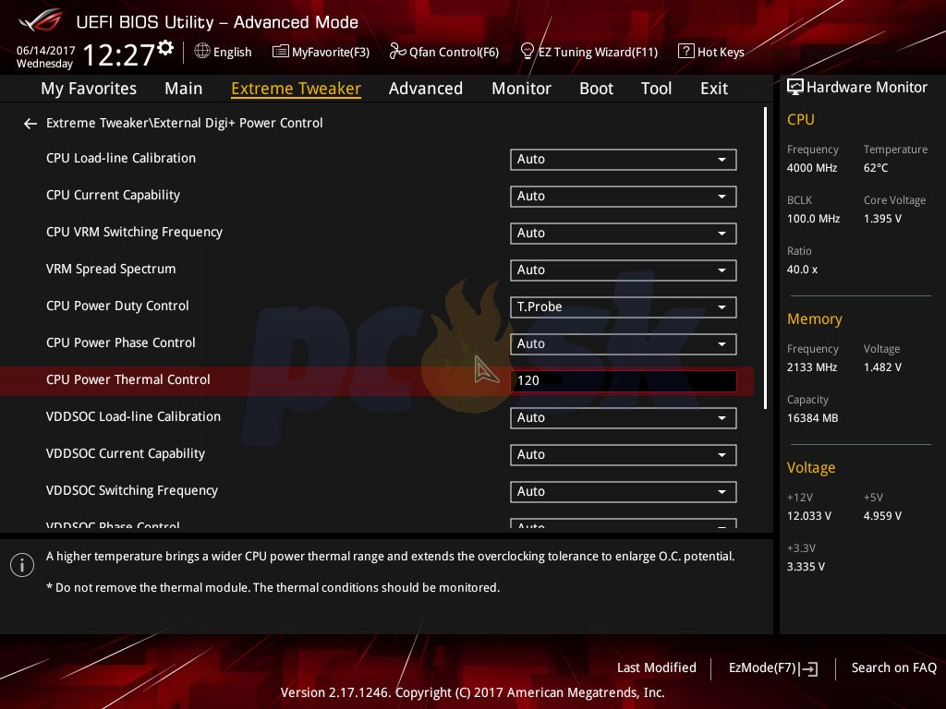Click the Memory frequency 2133 MHz value

pyautogui.click(x=812, y=367)
